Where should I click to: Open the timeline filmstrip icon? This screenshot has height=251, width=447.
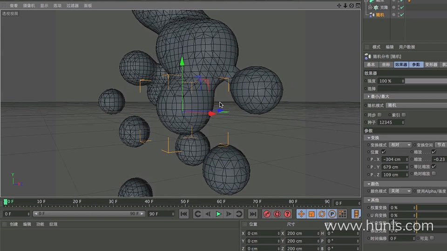(356, 214)
